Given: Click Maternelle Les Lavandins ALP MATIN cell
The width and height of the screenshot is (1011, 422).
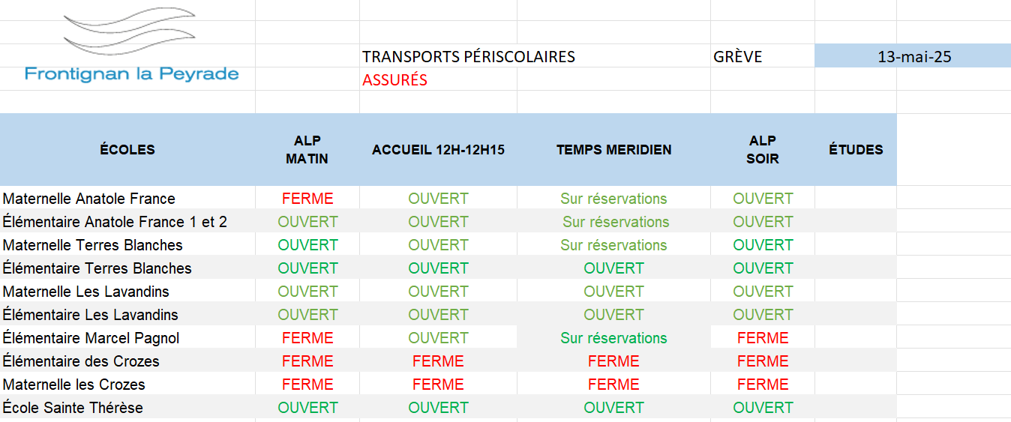Looking at the screenshot, I should coord(307,292).
